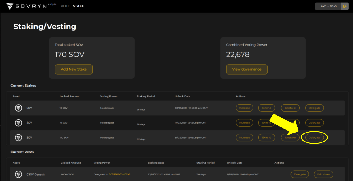This screenshot has height=181, width=353.
Task: Delegate the 28 days SOV stake
Action: point(315,108)
